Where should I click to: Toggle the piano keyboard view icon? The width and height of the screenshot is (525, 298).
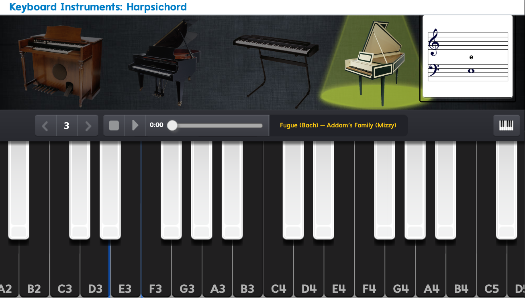[507, 125]
